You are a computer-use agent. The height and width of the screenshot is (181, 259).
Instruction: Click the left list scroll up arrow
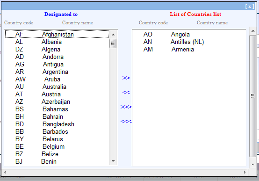click(x=113, y=35)
